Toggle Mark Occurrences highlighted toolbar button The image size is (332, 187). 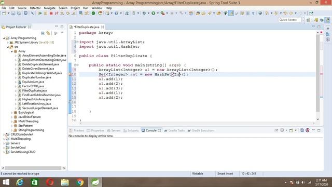pos(231,13)
